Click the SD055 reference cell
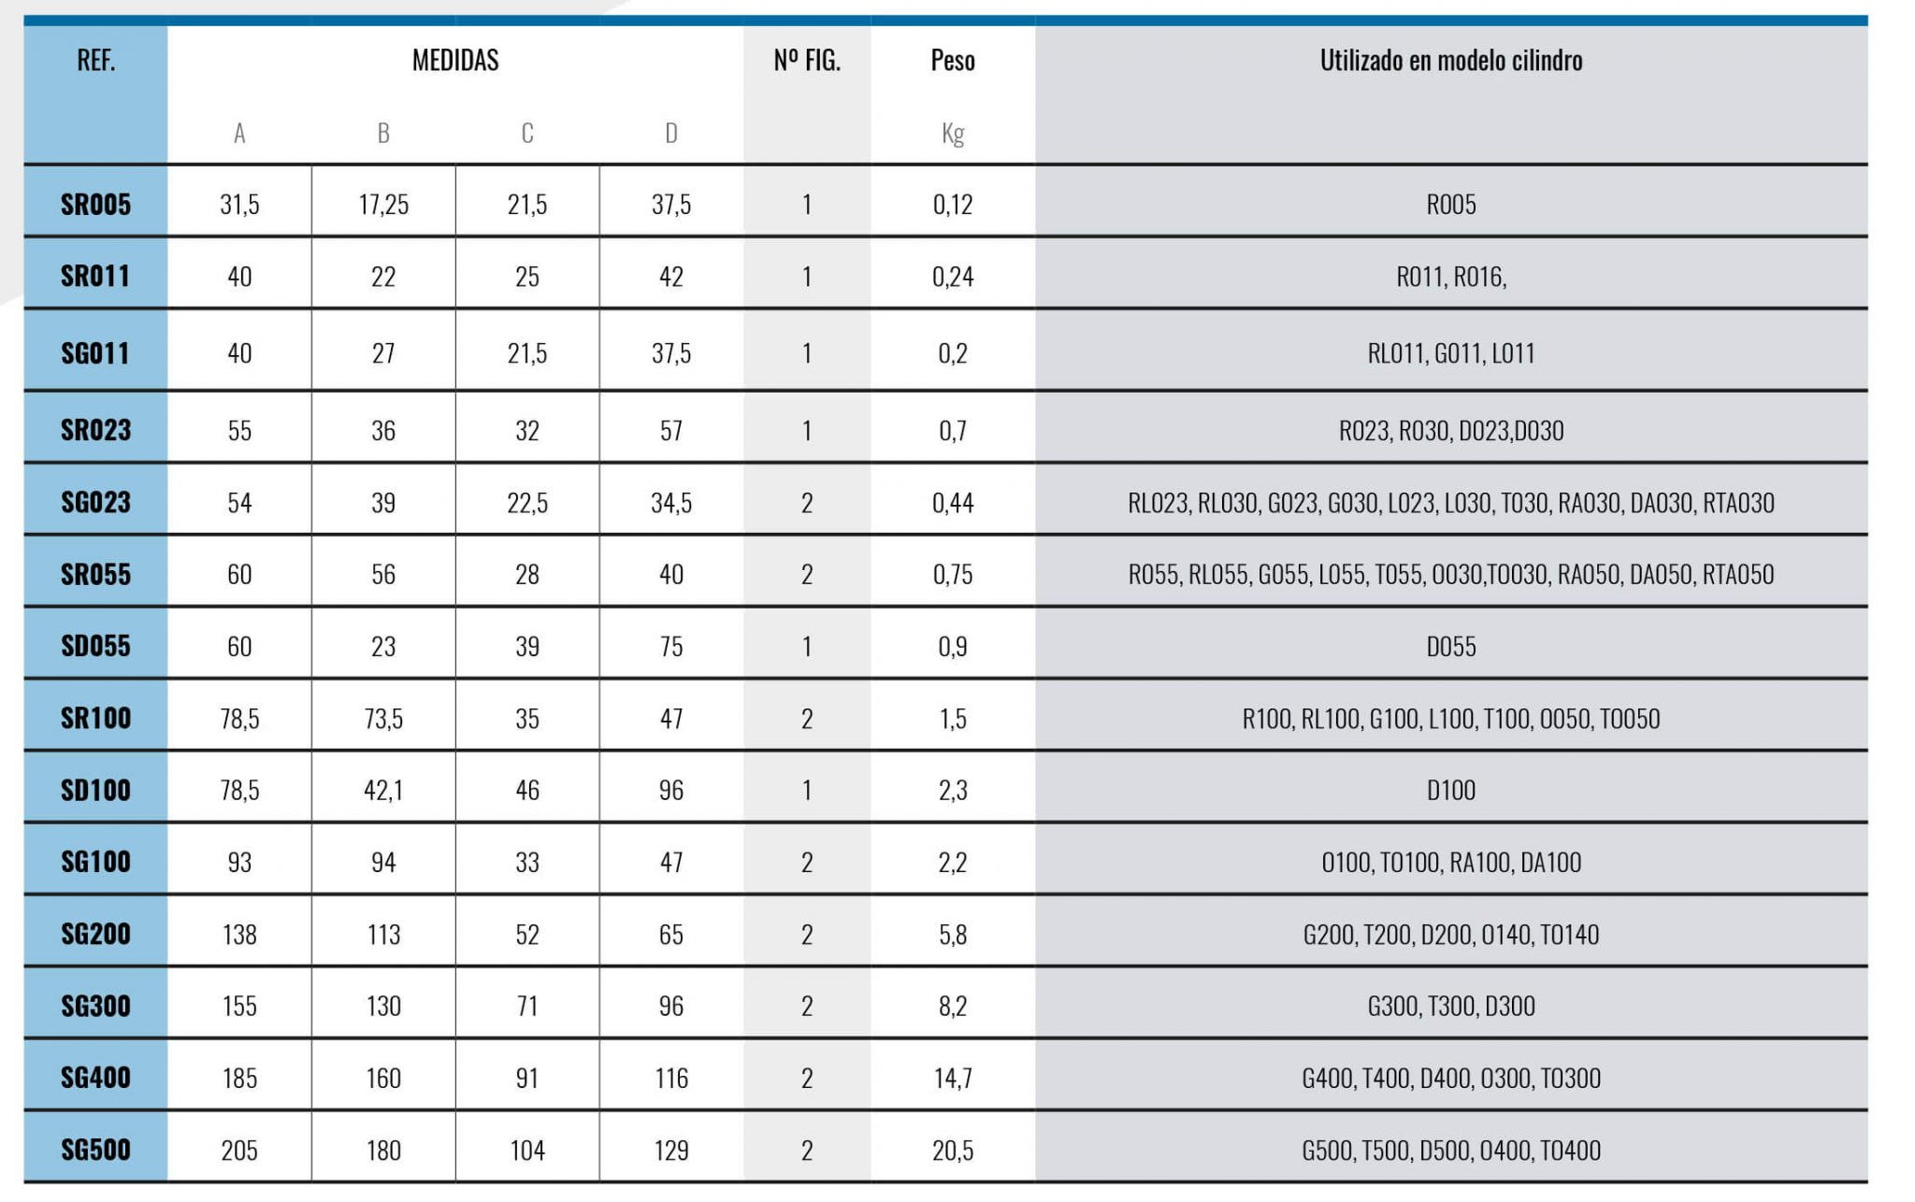This screenshot has width=1915, height=1202. (x=95, y=646)
